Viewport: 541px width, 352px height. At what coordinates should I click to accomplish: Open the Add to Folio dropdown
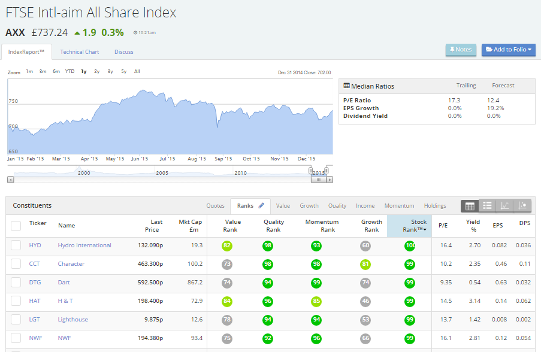509,50
